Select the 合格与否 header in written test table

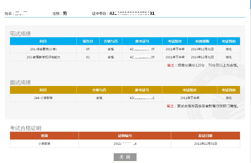[x=110, y=41]
